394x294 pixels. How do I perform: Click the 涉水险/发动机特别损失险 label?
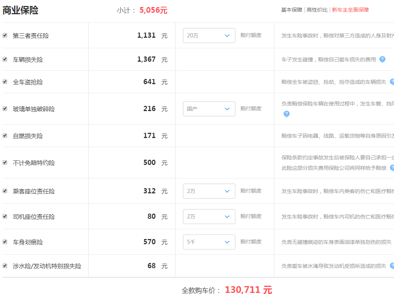[x=47, y=266]
